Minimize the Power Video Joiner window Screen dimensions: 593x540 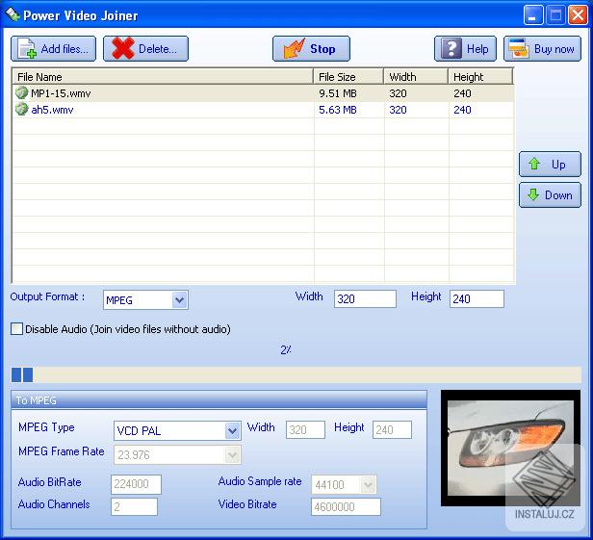click(532, 15)
